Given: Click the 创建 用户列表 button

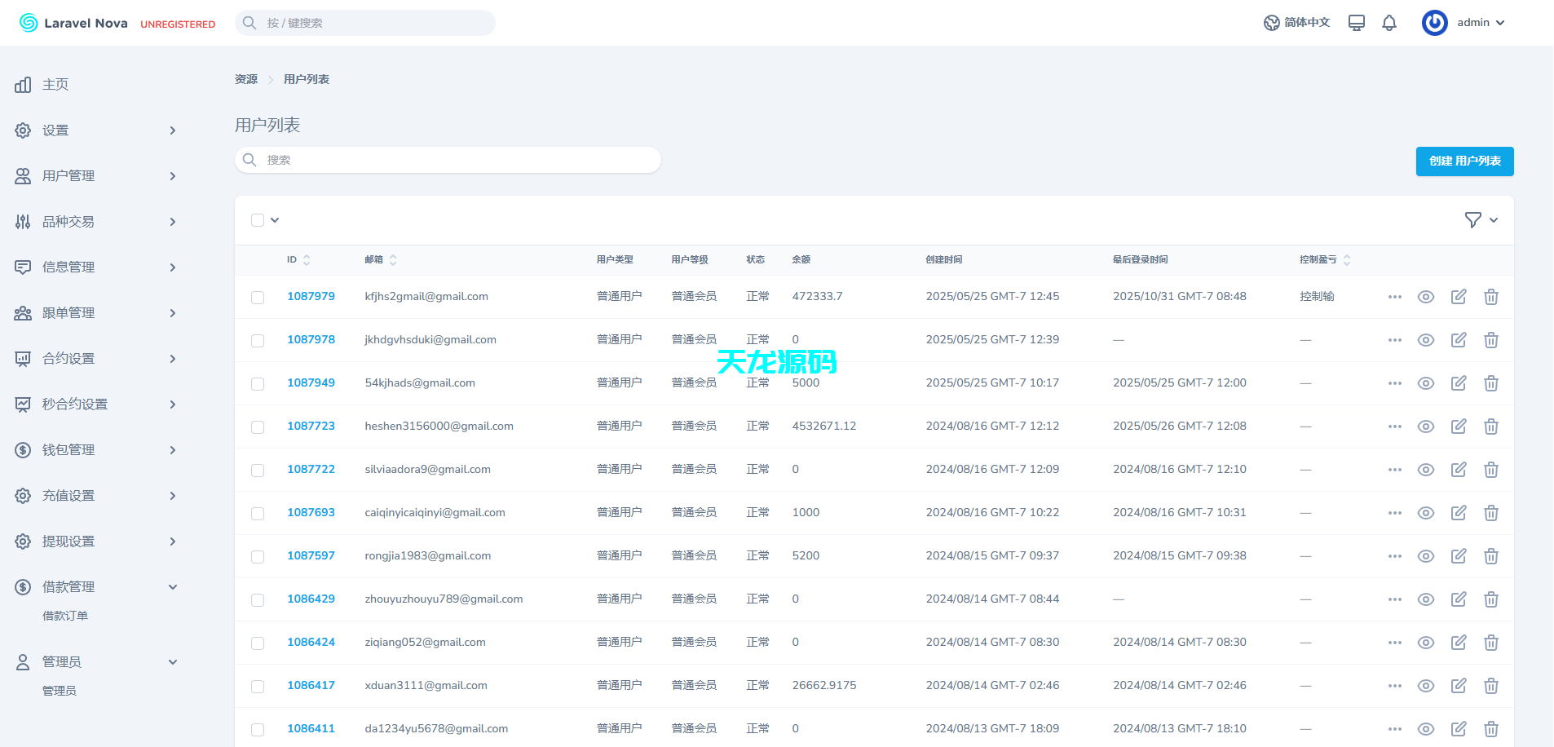Looking at the screenshot, I should (x=1463, y=161).
